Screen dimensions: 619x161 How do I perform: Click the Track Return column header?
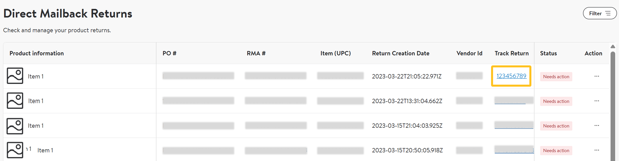511,53
